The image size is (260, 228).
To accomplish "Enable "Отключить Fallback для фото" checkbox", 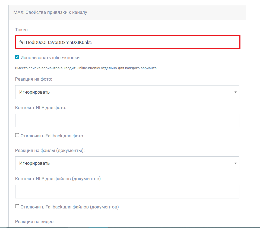I will tap(17, 135).
